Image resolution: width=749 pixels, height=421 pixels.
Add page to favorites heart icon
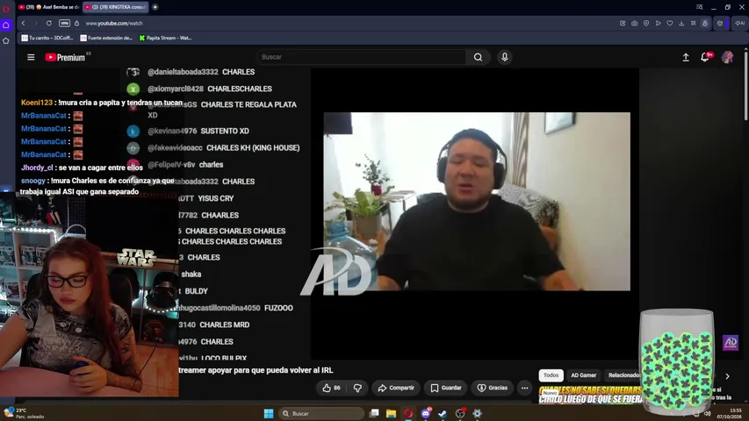[670, 23]
